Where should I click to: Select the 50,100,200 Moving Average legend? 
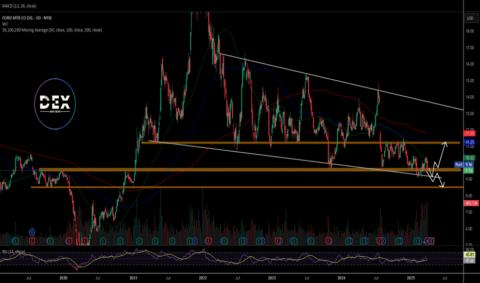pyautogui.click(x=52, y=30)
